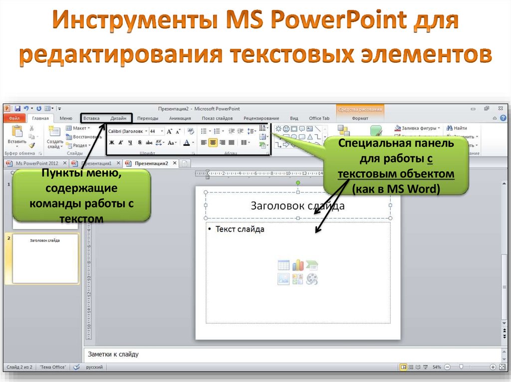Insert the straight line shape

coord(318,129)
